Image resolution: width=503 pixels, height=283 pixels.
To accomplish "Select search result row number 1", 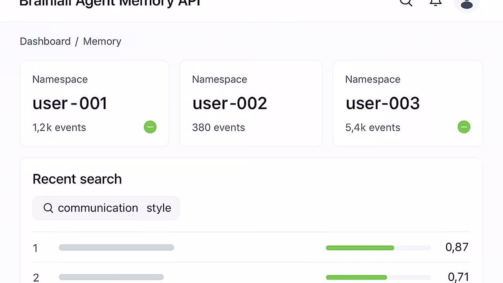I will [x=251, y=247].
